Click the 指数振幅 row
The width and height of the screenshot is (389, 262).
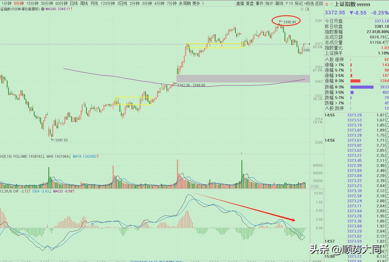pyautogui.click(x=357, y=32)
